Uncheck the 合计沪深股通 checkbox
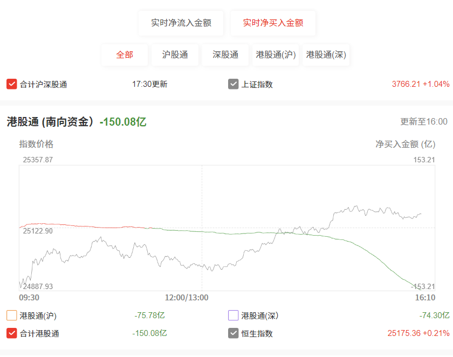 click(x=11, y=84)
